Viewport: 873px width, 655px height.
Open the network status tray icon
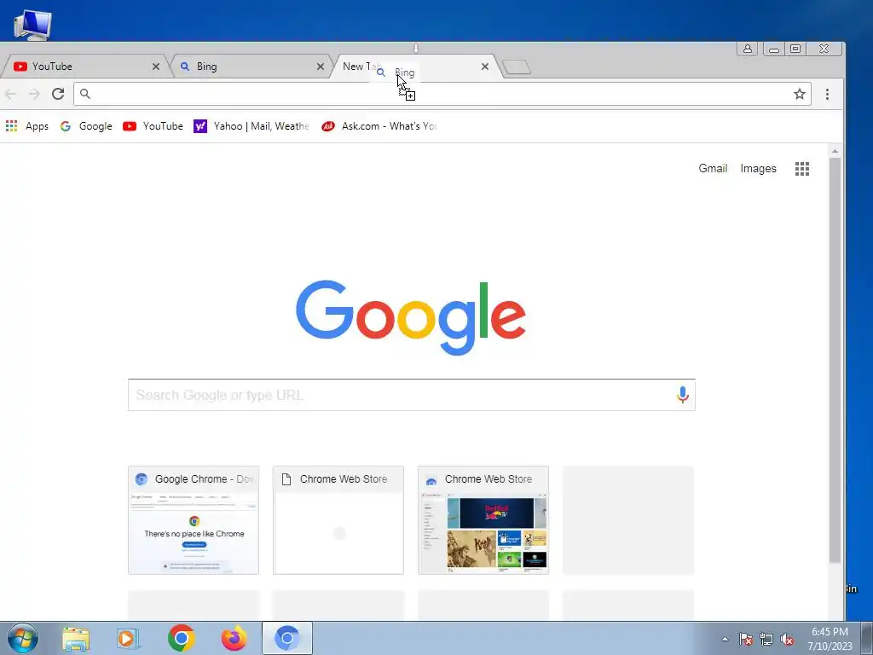(x=766, y=639)
